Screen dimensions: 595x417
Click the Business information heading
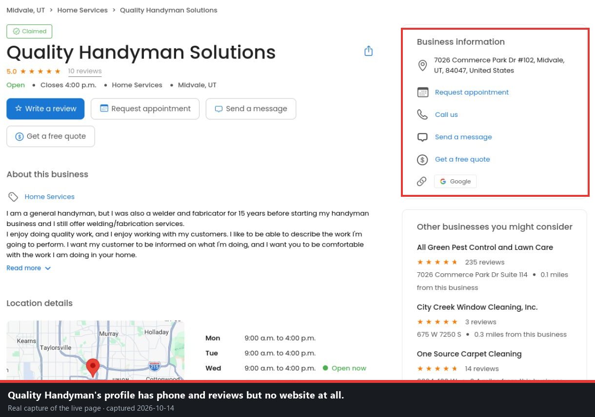[460, 42]
